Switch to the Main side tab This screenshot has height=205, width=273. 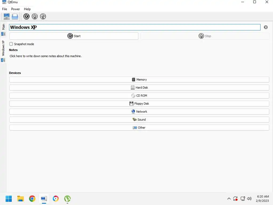3,30
